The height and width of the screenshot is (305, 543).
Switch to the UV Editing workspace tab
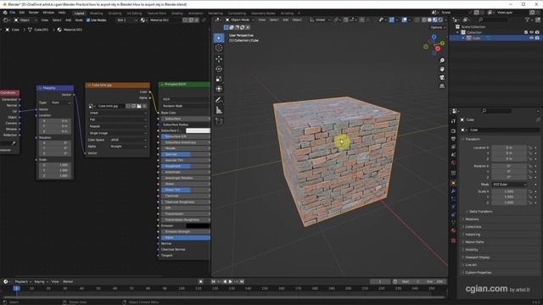[134, 14]
